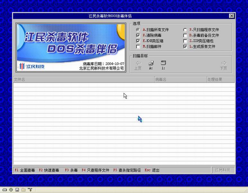
Task: Uncheck the E.EXE类压缩 checkbox
Action: pyautogui.click(x=138, y=41)
